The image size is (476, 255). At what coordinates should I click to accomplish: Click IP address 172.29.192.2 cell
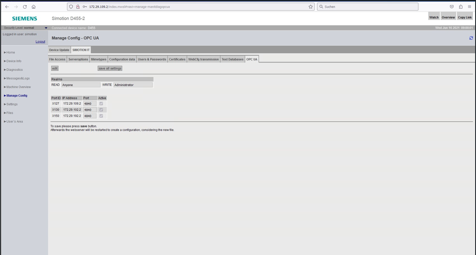(72, 116)
